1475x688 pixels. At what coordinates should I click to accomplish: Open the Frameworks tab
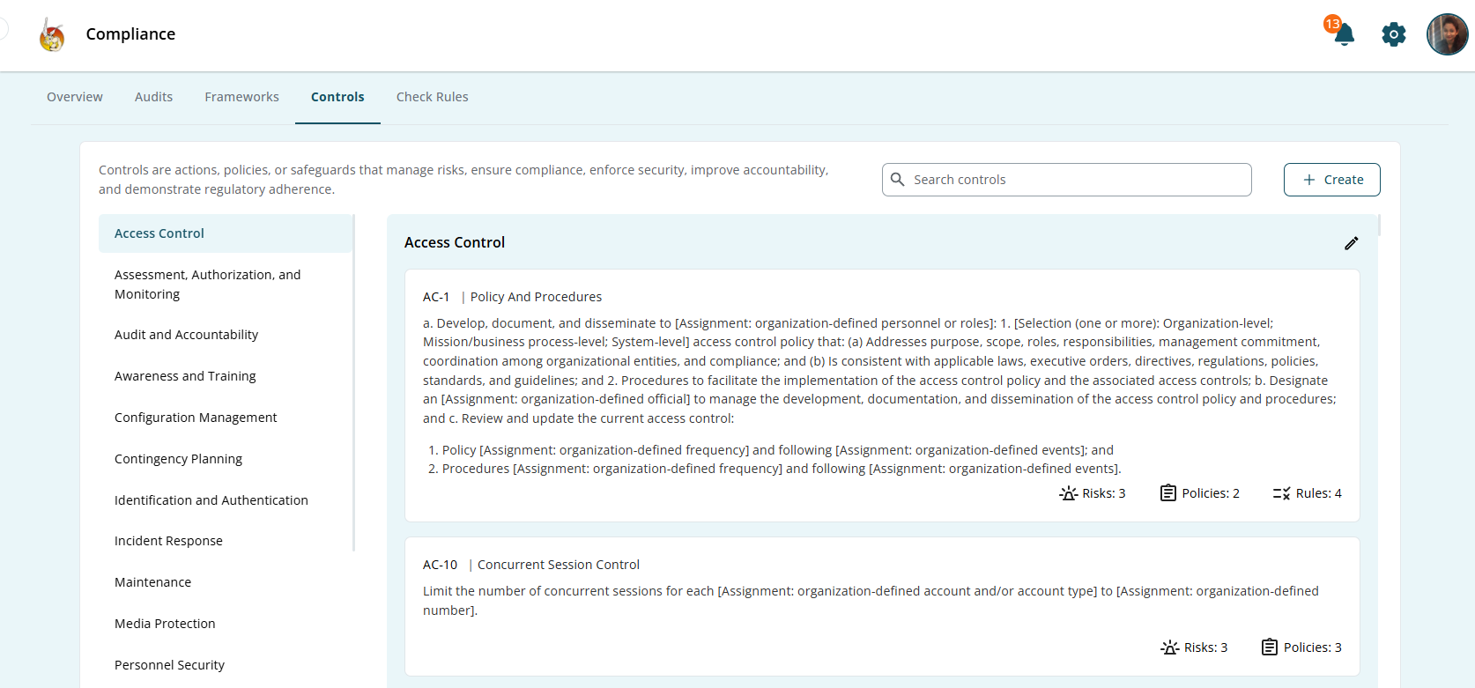pyautogui.click(x=241, y=97)
